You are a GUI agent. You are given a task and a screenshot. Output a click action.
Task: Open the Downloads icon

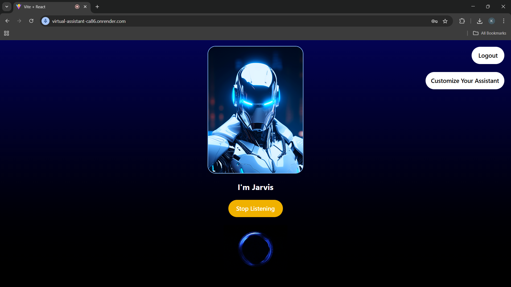click(x=480, y=21)
